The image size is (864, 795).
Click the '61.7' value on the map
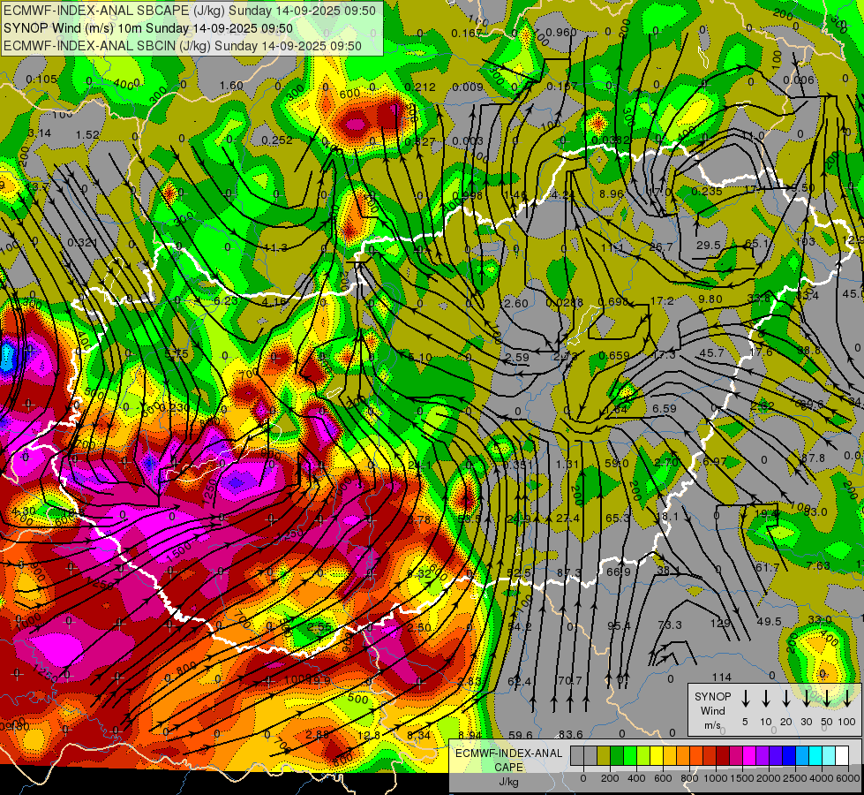768,567
